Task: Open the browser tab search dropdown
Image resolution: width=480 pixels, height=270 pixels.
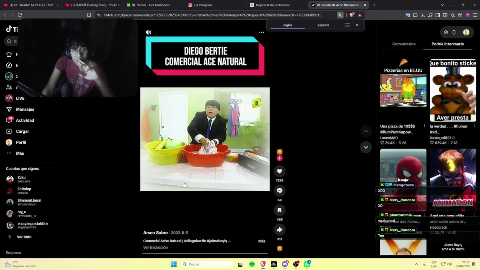Action: [442, 5]
